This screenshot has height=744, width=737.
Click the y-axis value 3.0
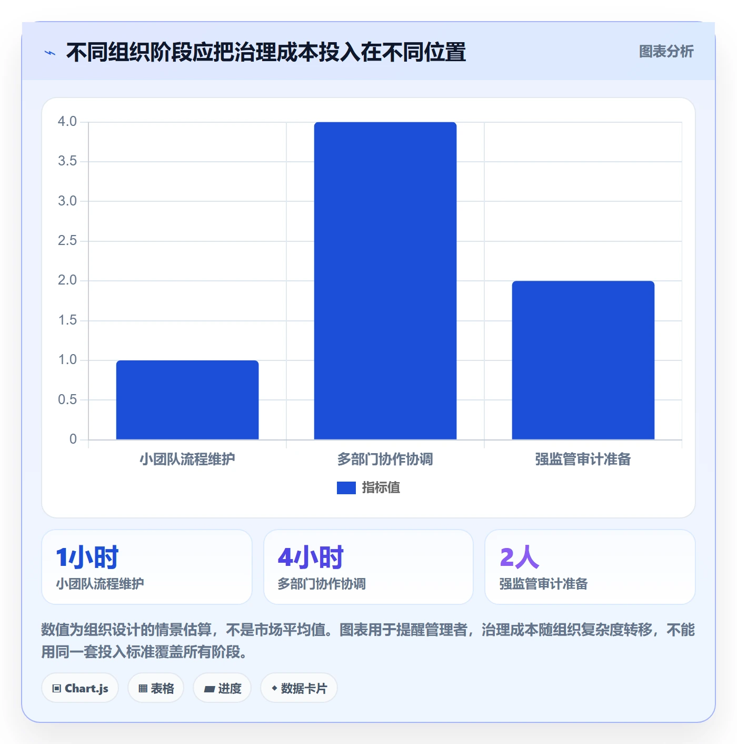67,201
